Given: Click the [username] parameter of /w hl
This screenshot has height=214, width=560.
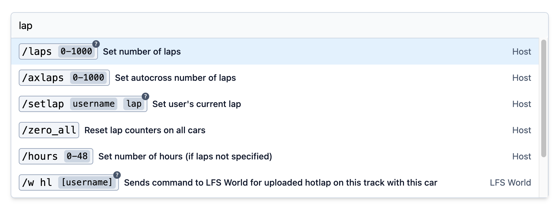Looking at the screenshot, I should pos(87,183).
